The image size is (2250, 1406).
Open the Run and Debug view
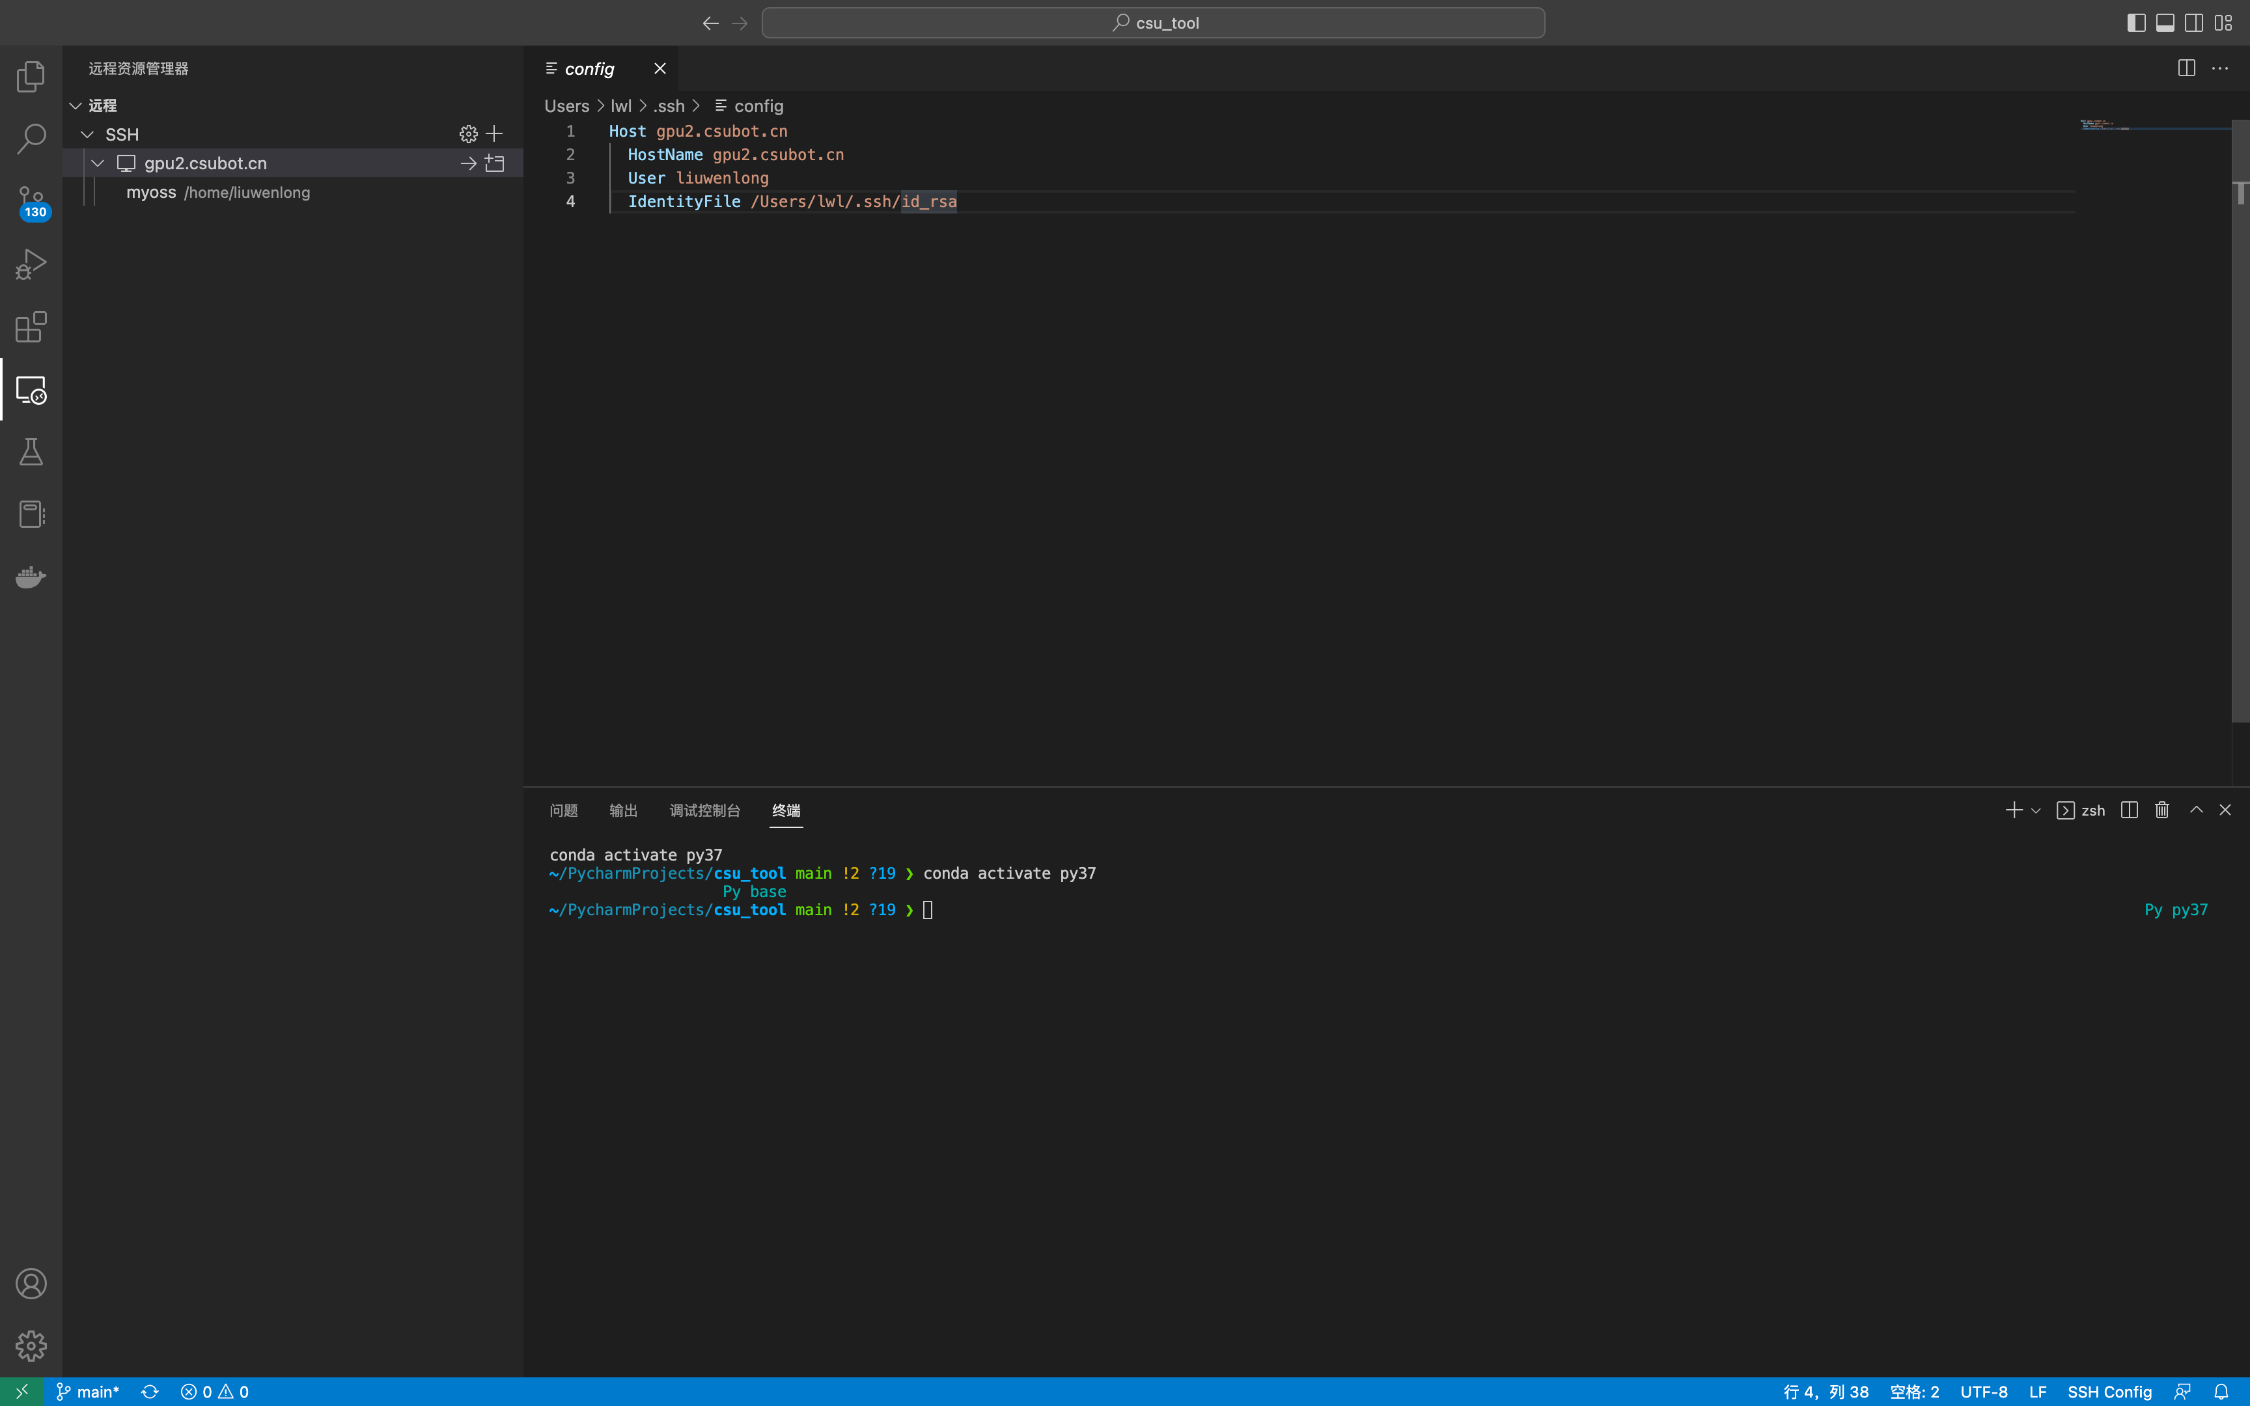(31, 264)
